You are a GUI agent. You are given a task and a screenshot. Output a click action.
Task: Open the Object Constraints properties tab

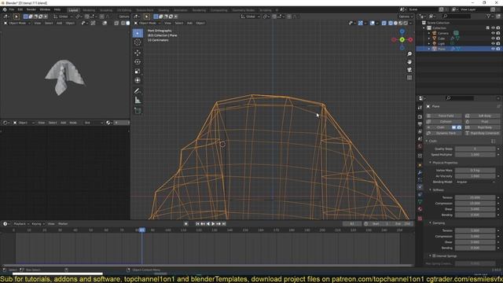(420, 194)
